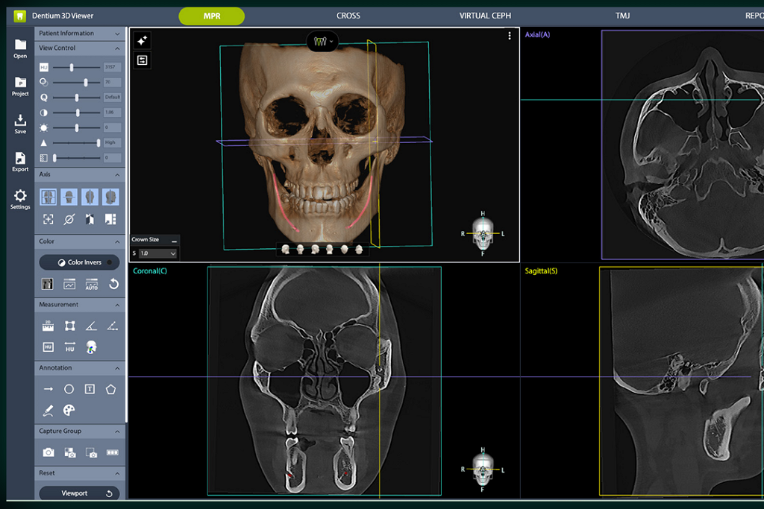Viewport: 764px width, 509px height.
Task: Switch to the VIRTUAL CEPH tab
Action: pos(485,16)
